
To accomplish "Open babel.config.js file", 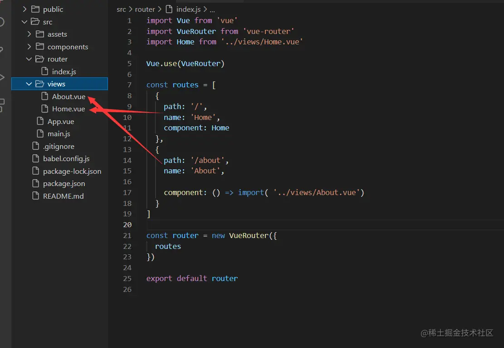I will coord(66,159).
